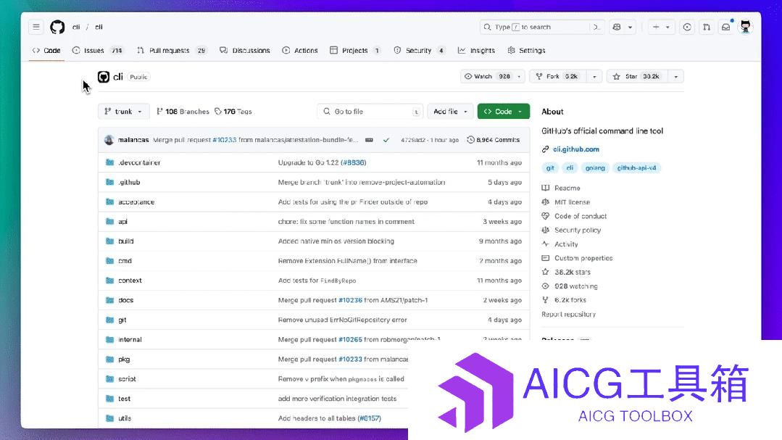The width and height of the screenshot is (782, 440).
Task: Open the notifications inbox icon
Action: [x=726, y=27]
